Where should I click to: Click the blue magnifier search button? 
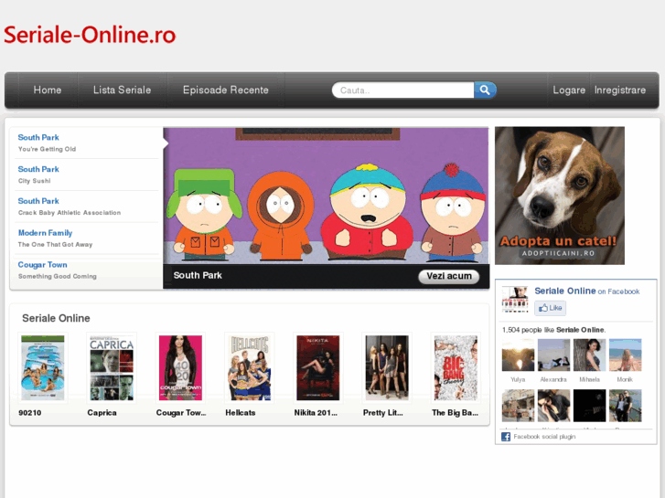pyautogui.click(x=485, y=90)
